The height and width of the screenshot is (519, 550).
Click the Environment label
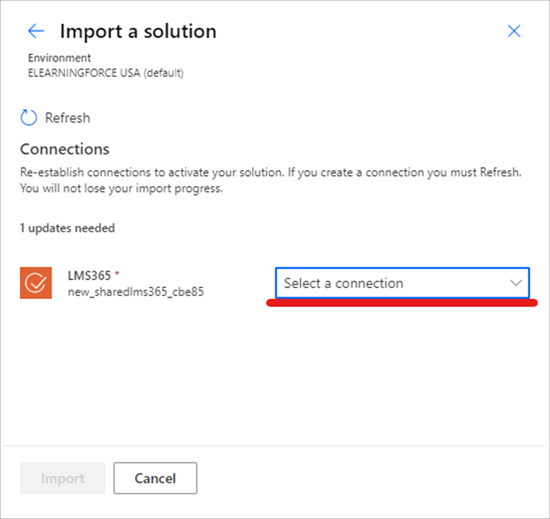59,57
